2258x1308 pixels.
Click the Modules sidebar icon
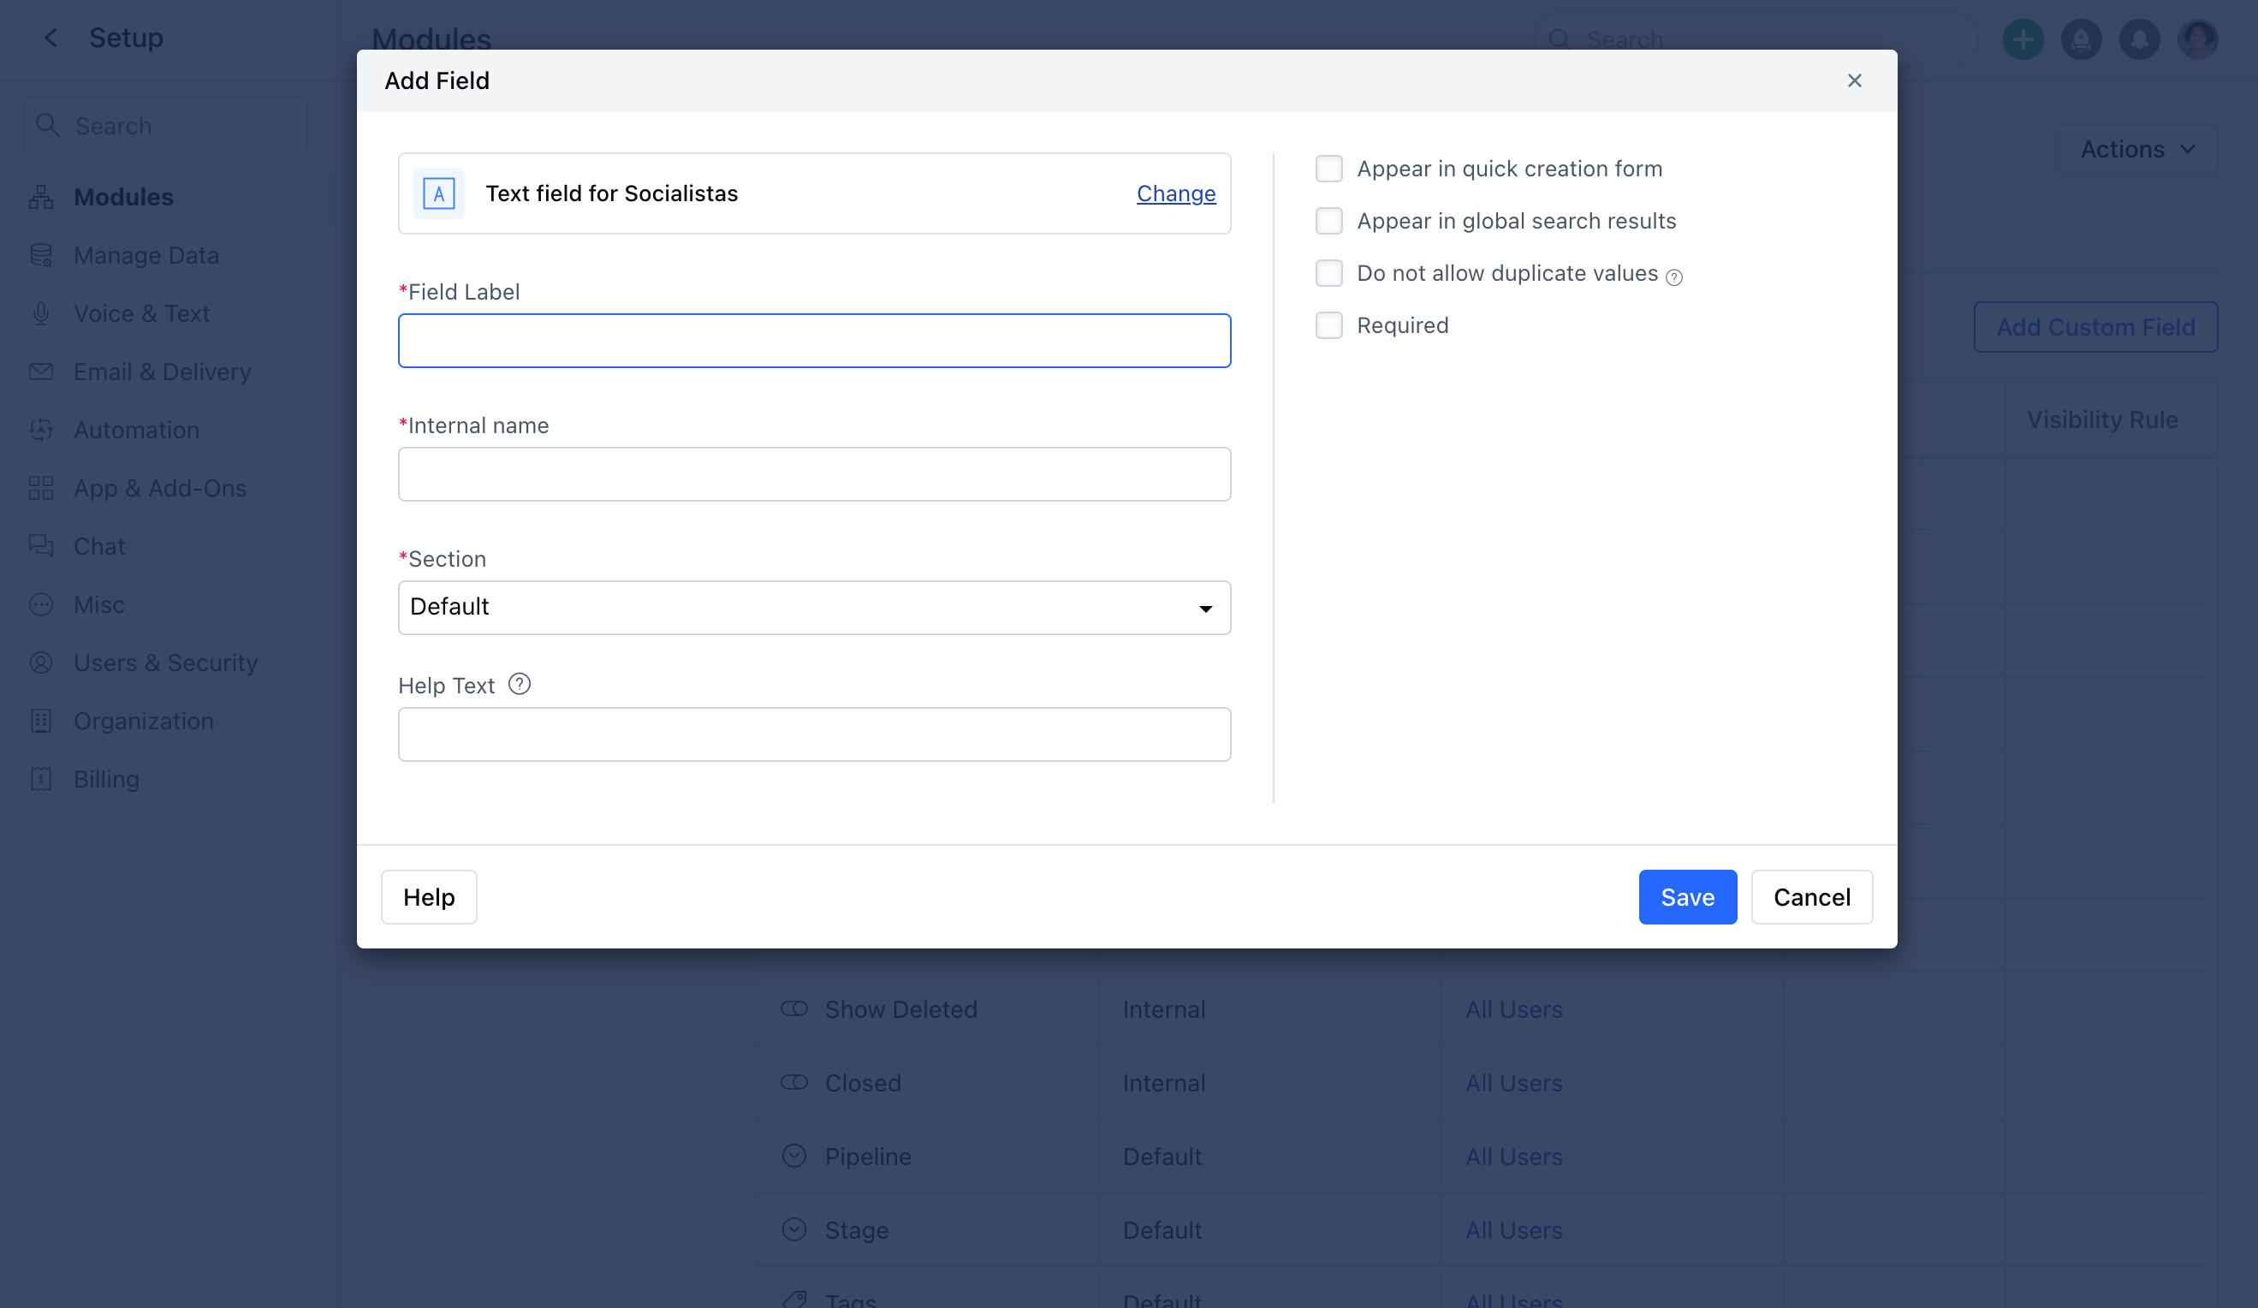41,197
